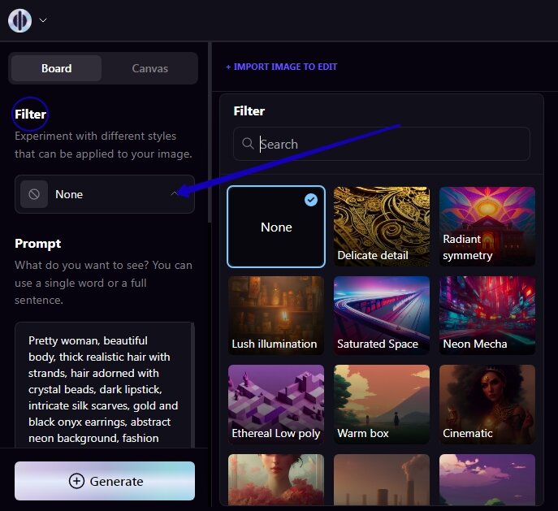Click the no-filter circle icon
This screenshot has height=511, width=558.
(34, 194)
